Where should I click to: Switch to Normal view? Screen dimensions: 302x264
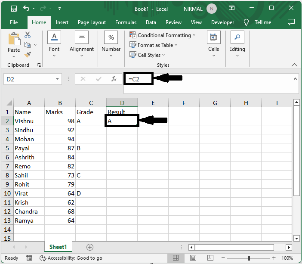point(176,258)
